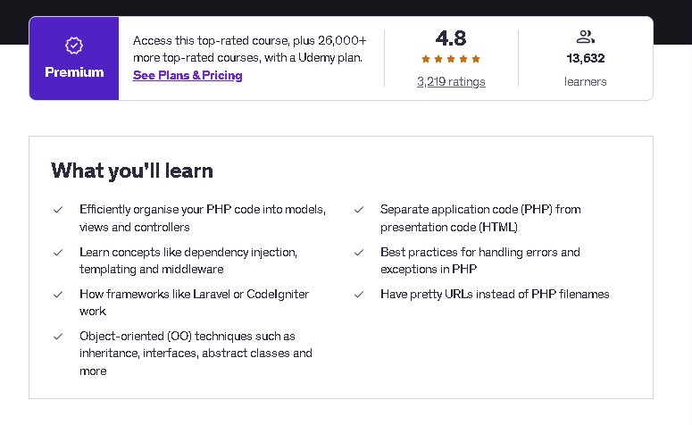This screenshot has height=425, width=692.
Task: Click checkmark beside 'Object-oriented (OO) techniques'
Action: click(x=58, y=337)
